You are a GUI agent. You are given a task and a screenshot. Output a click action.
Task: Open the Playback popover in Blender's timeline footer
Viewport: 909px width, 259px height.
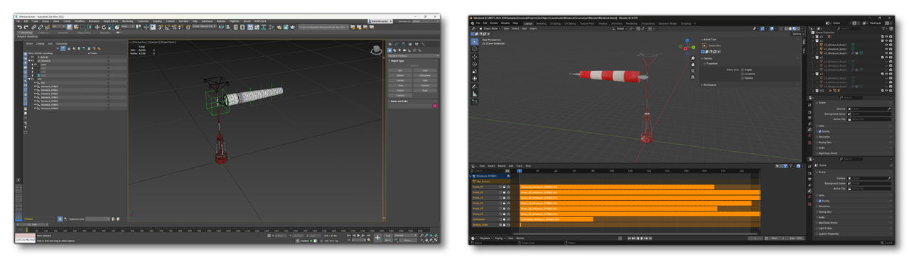486,238
